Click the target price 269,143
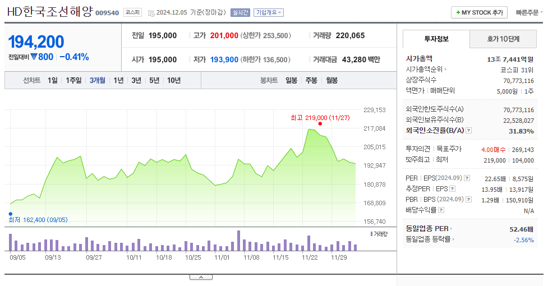Viewport: 548px width, 286px height. (523, 150)
